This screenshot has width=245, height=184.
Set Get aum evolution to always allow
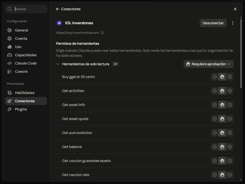(x=215, y=133)
